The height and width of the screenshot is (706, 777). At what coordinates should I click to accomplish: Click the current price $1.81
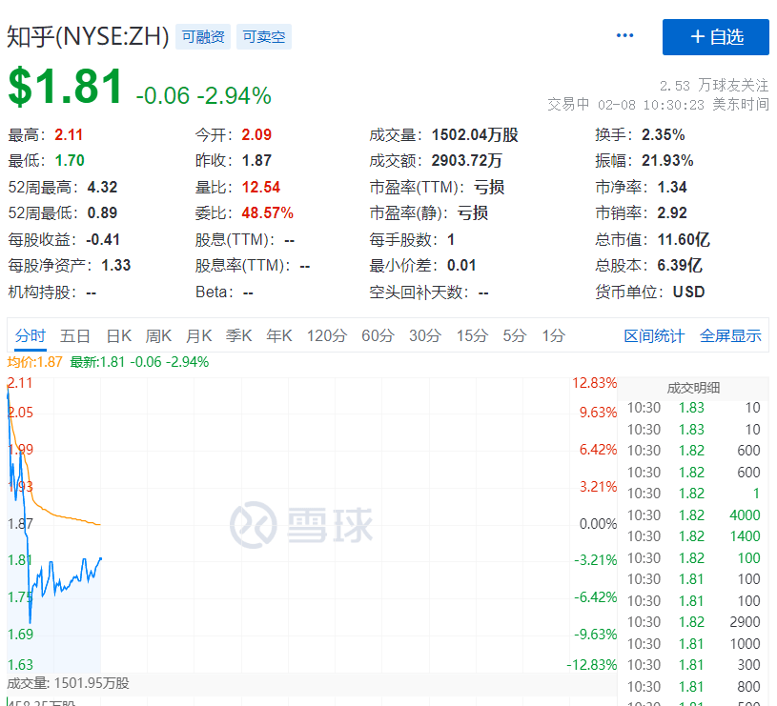pyautogui.click(x=65, y=87)
